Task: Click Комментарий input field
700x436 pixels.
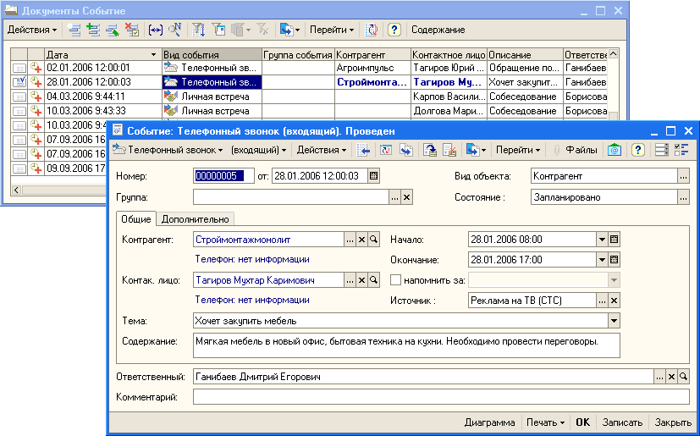Action: (441, 397)
